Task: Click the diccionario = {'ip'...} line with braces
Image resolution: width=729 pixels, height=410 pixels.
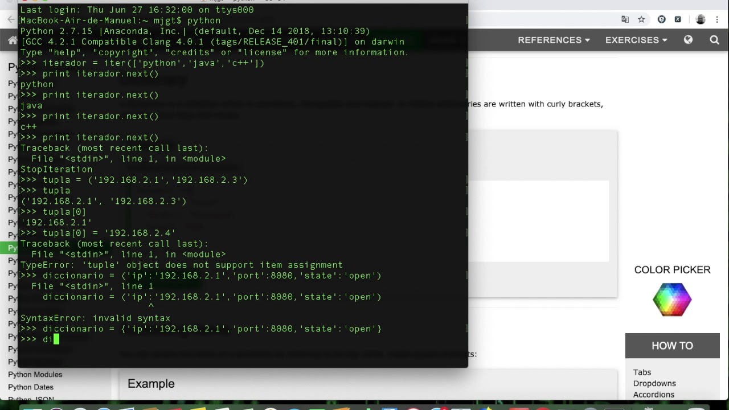Action: 201,329
